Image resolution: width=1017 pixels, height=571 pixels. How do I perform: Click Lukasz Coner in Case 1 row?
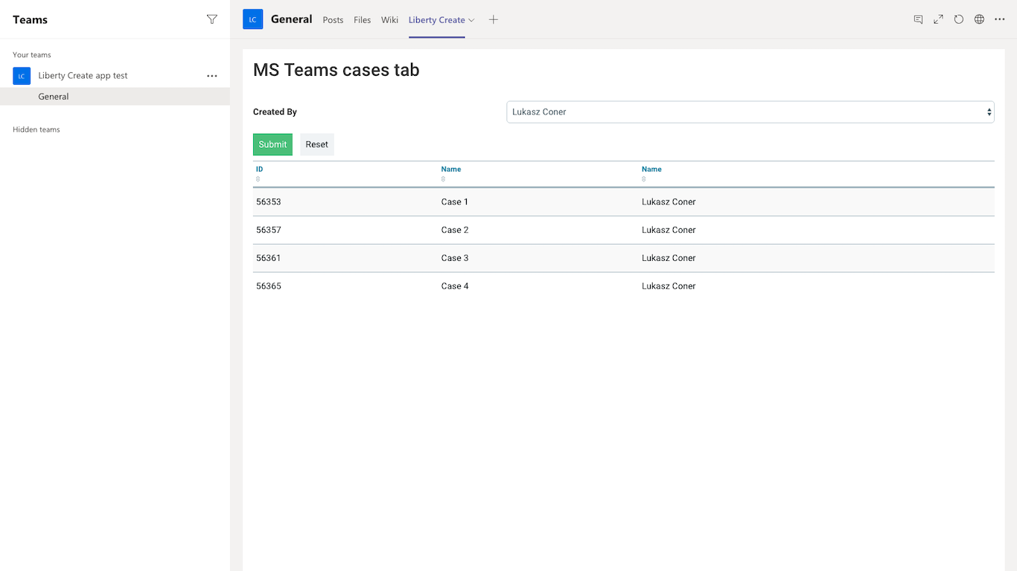[669, 202]
